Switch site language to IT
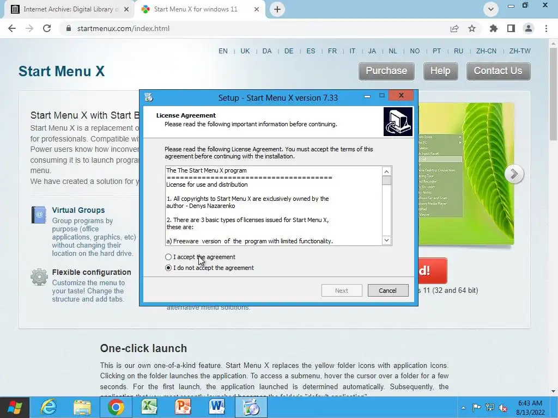The width and height of the screenshot is (558, 418). click(x=353, y=51)
